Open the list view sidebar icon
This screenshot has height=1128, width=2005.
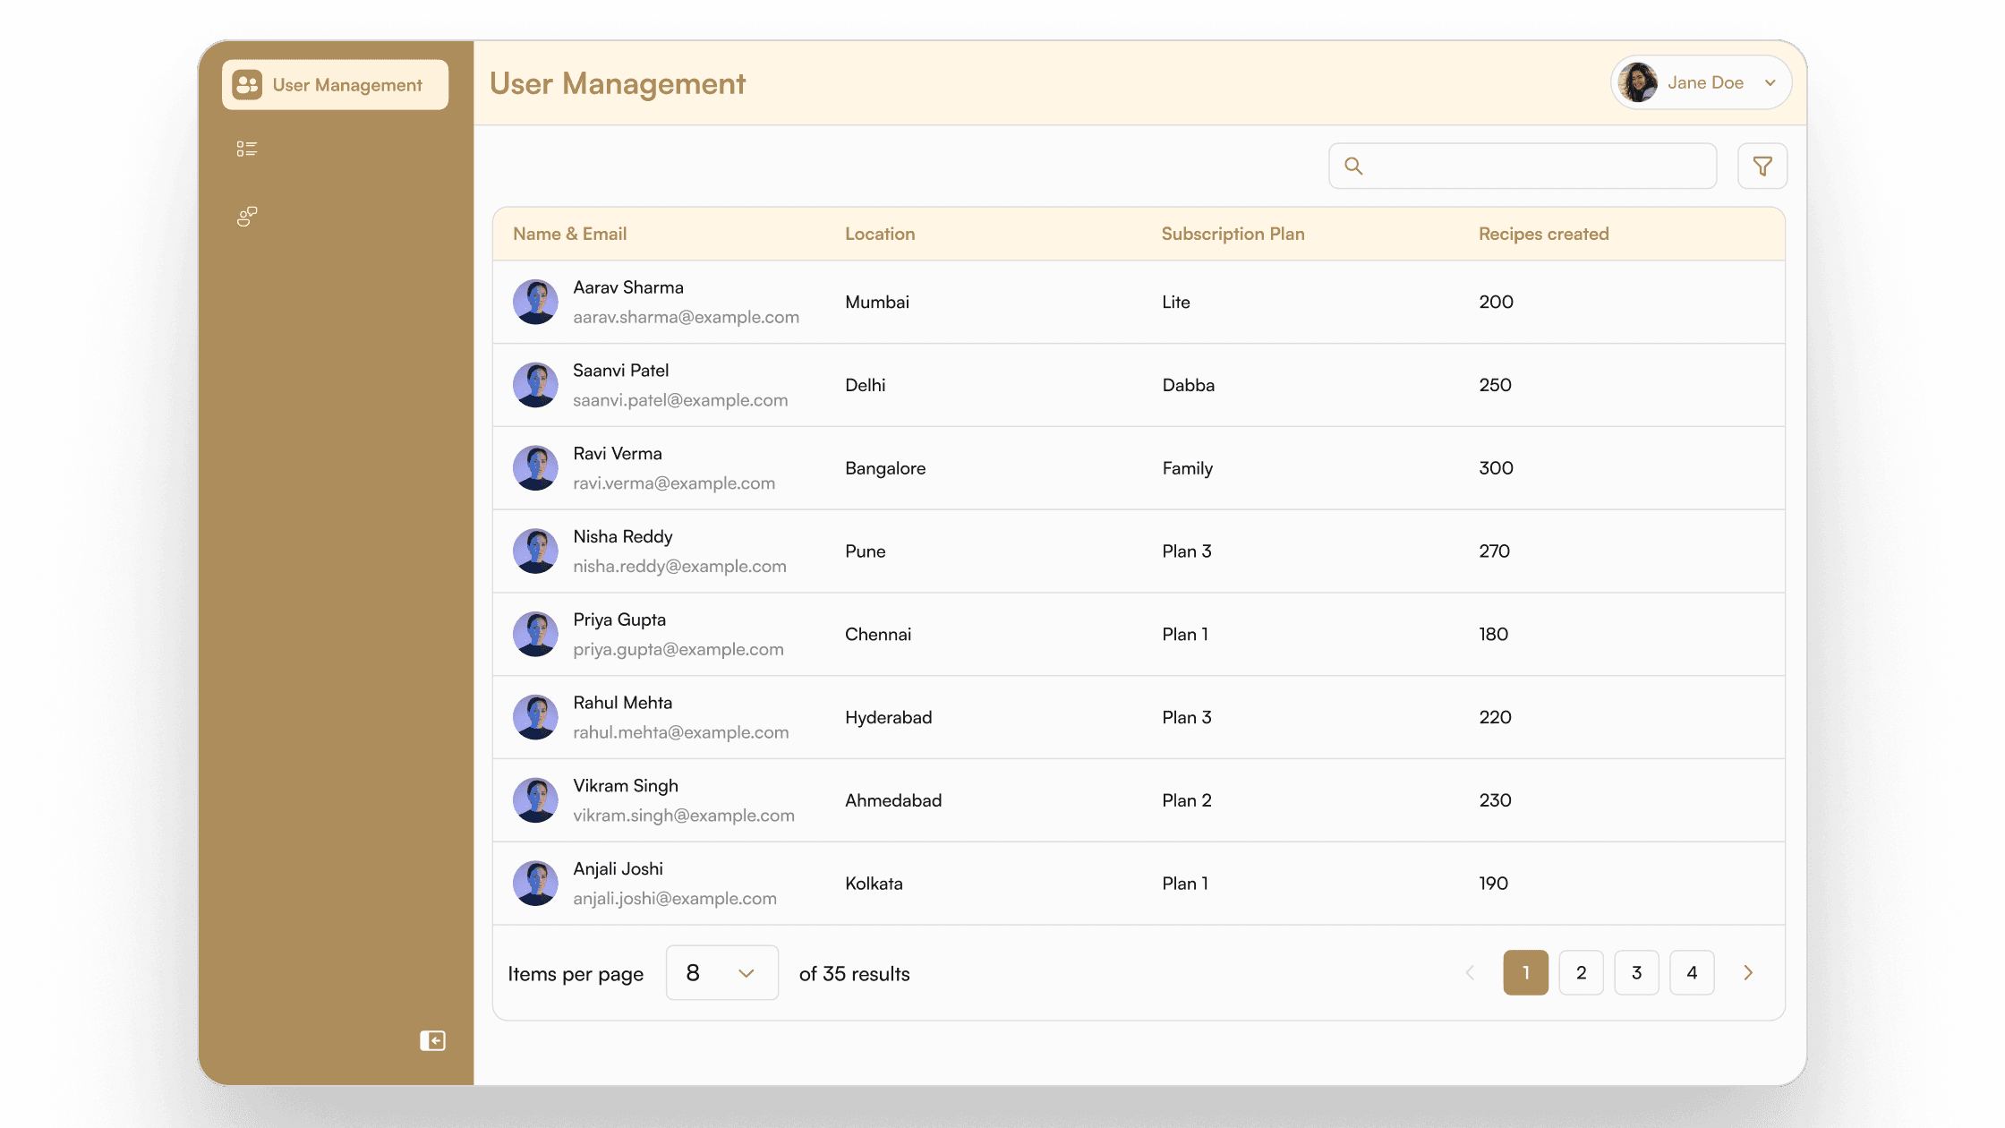pos(247,149)
